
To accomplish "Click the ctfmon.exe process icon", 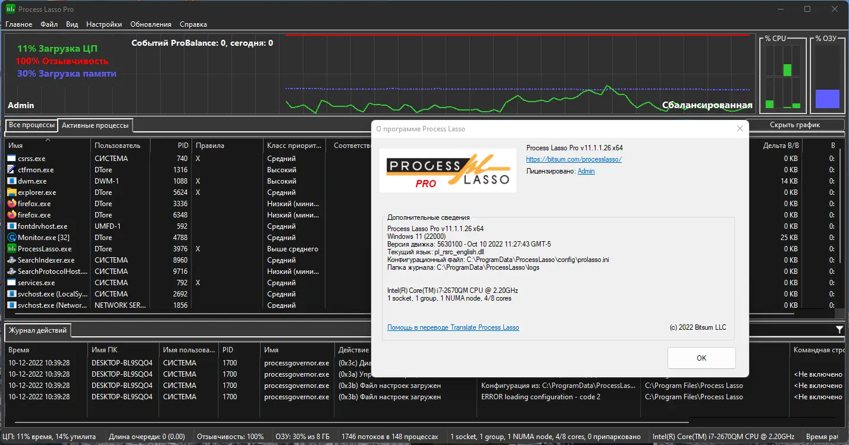I will click(x=12, y=170).
